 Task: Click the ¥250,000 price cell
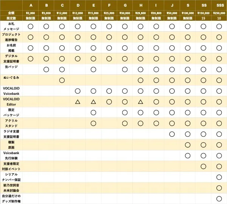pos(219,13)
